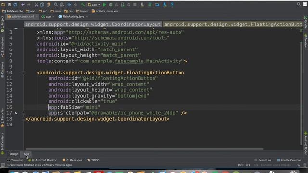Screen dimensions: 308x173
Task: Open the Project side panel
Action: pos(2,24)
